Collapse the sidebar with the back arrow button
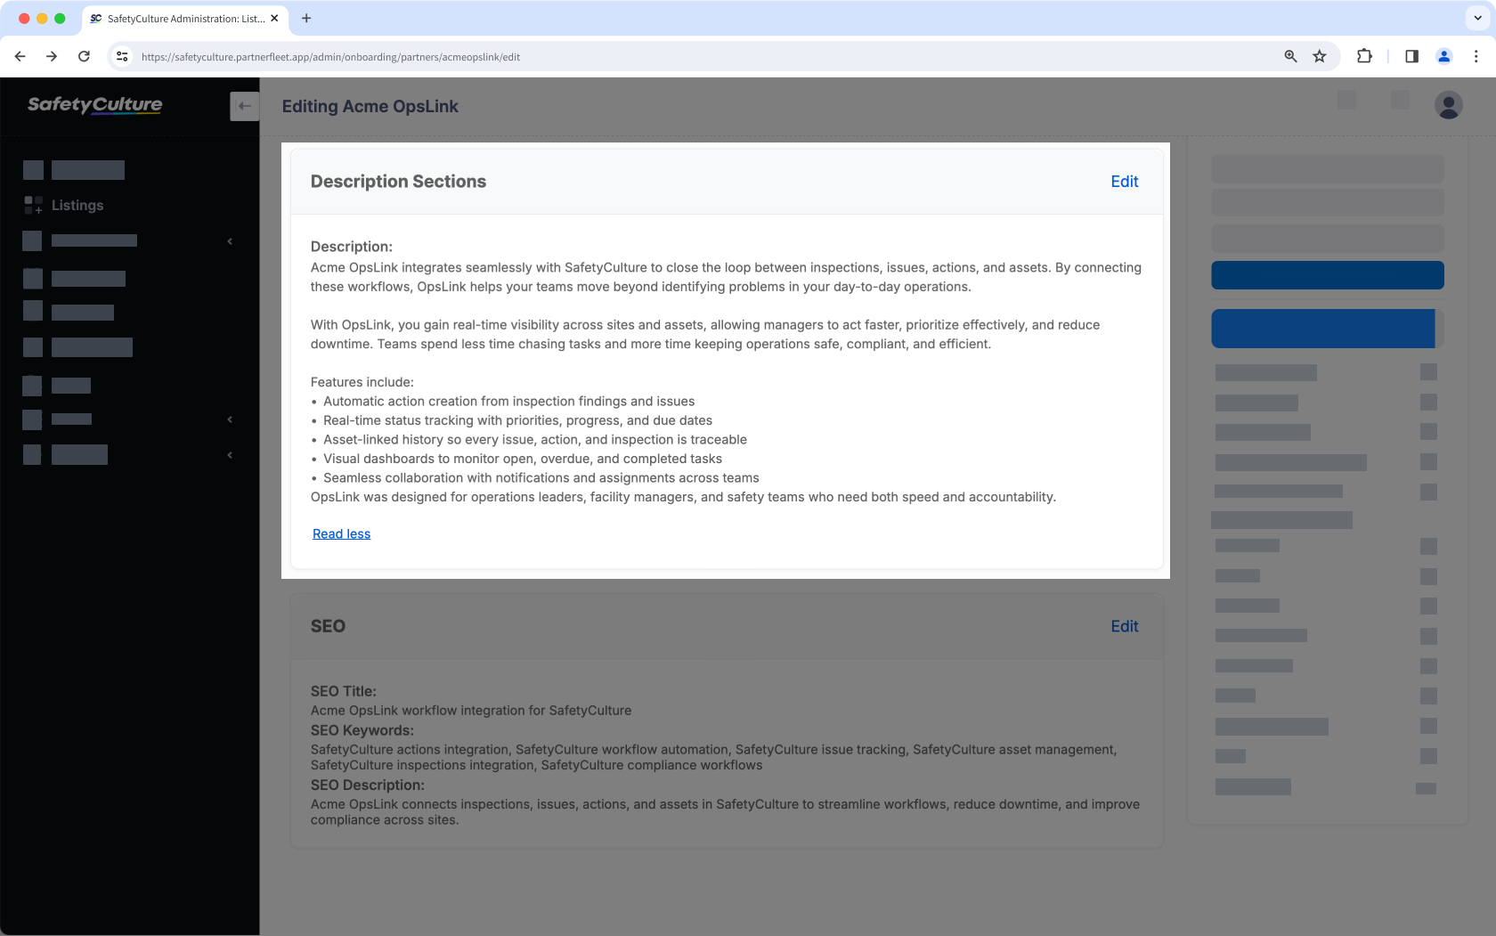The width and height of the screenshot is (1496, 936). tap(244, 106)
